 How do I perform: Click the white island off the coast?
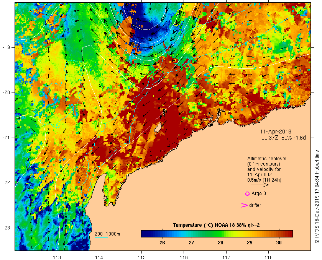[x=158, y=128]
